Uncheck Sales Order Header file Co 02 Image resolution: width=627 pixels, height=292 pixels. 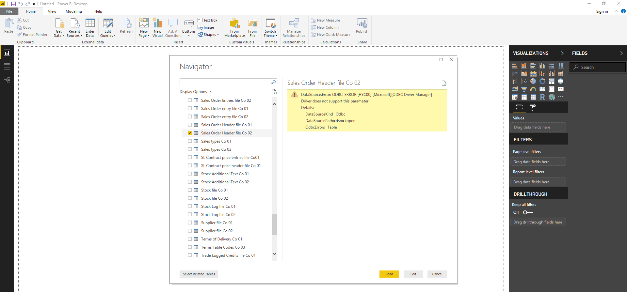tap(190, 133)
